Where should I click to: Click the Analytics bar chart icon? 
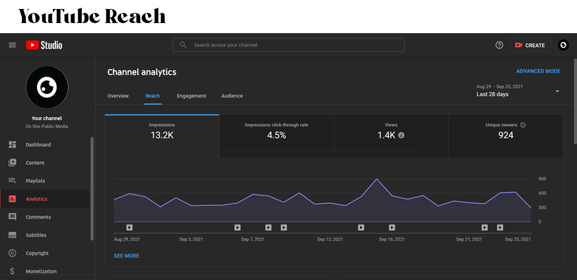[12, 199]
